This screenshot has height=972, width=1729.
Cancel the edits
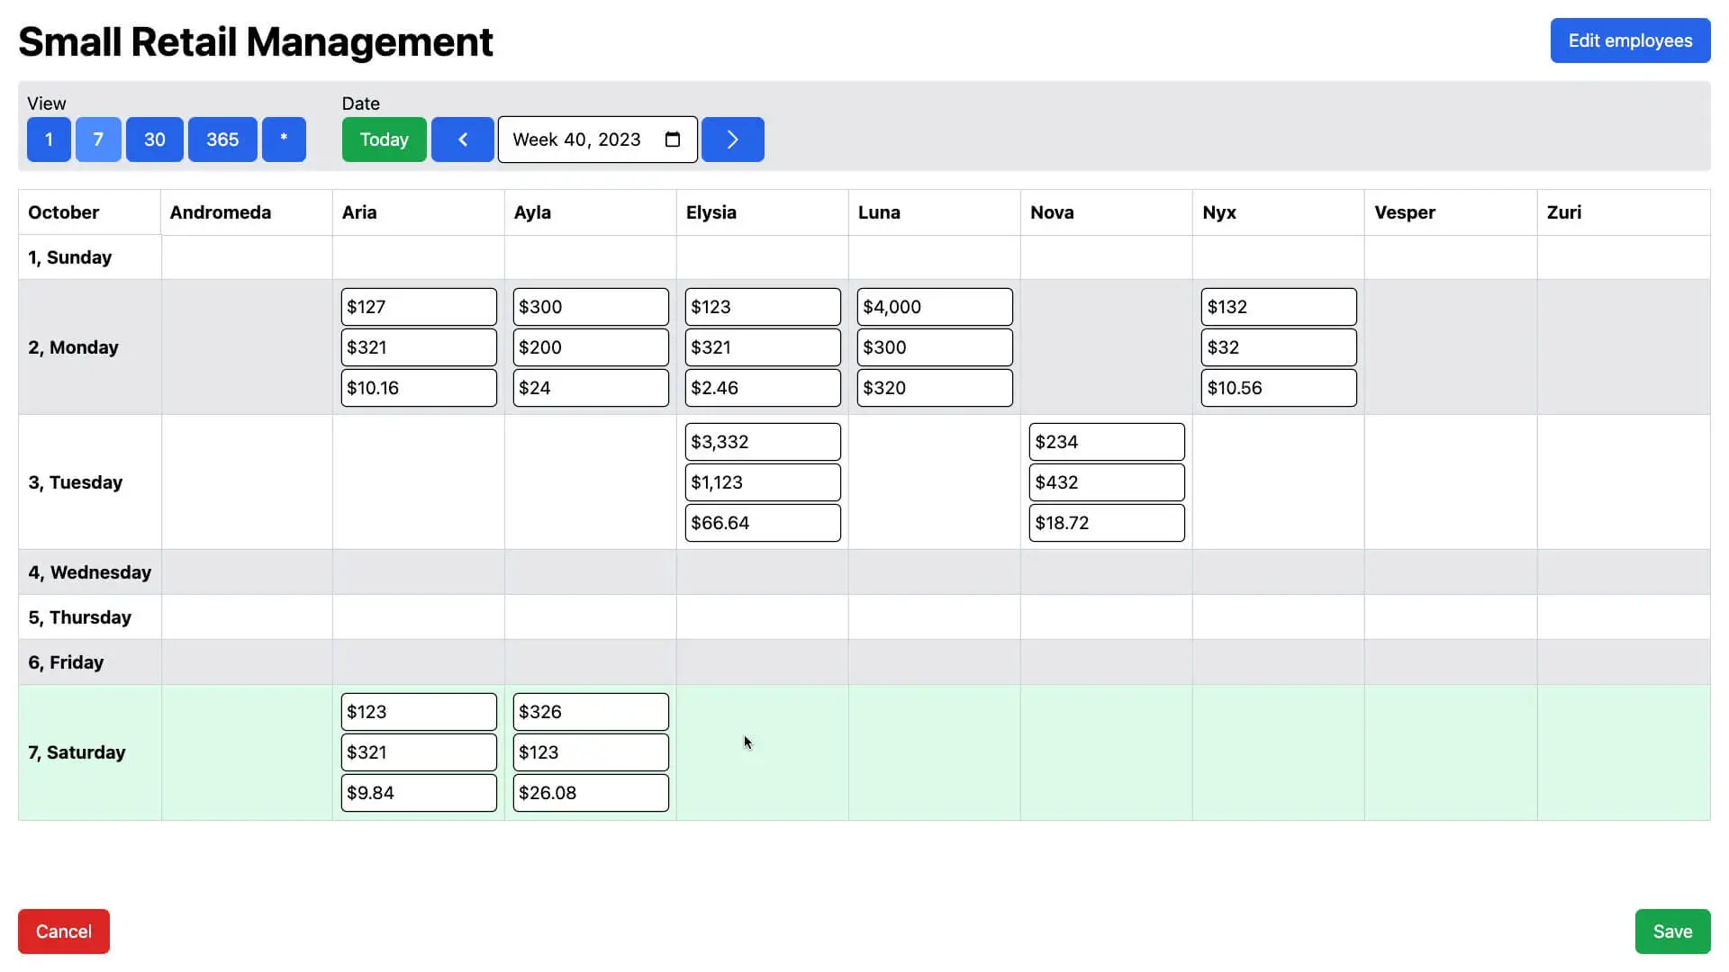64,931
